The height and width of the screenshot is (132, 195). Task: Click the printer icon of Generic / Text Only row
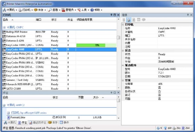pyautogui.click(x=4, y=80)
